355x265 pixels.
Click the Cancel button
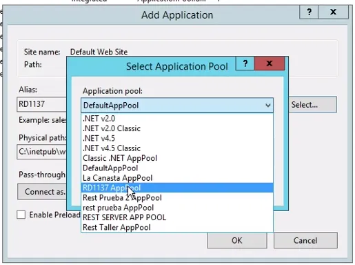tap(305, 240)
